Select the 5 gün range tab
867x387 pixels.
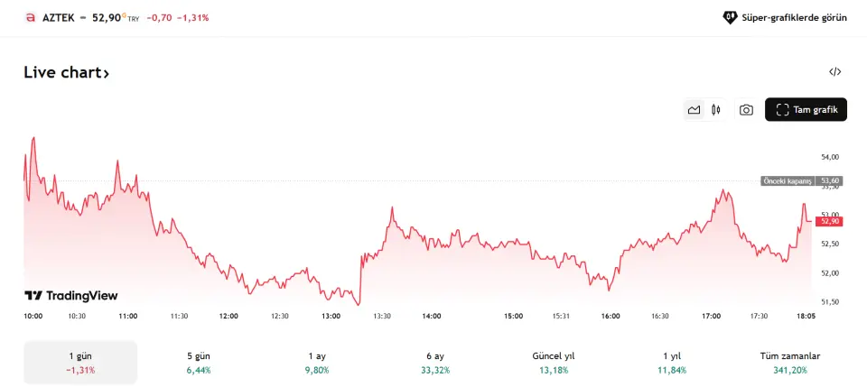click(197, 363)
